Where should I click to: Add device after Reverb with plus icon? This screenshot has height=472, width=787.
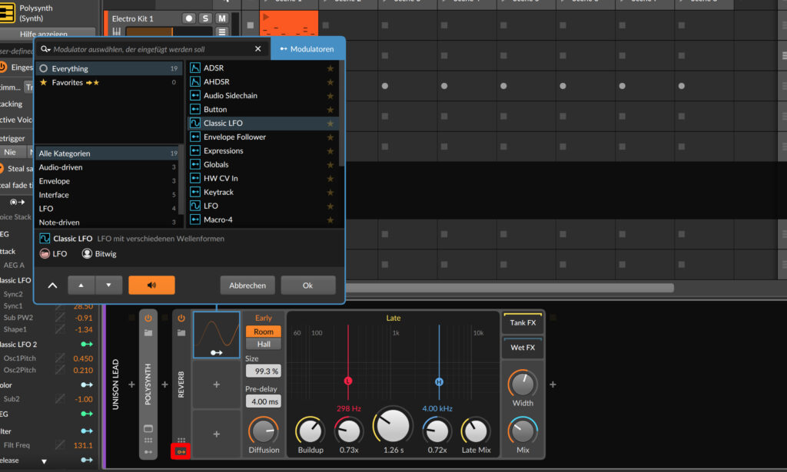553,385
